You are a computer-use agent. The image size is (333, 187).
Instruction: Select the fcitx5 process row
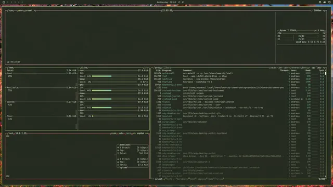[x=238, y=102]
